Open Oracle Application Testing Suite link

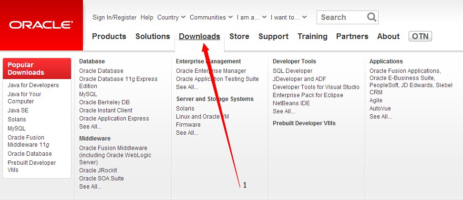217,79
